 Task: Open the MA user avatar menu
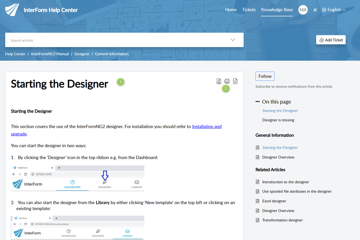303,10
